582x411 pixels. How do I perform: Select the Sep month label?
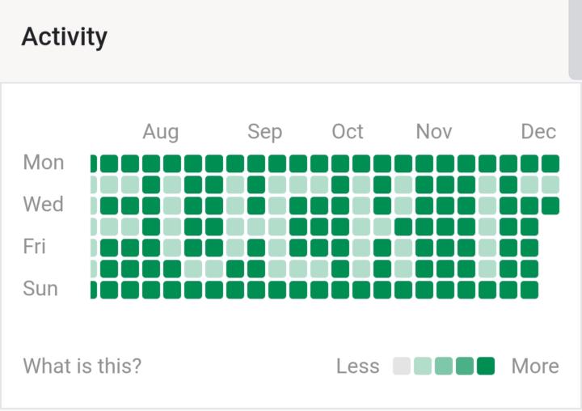264,132
